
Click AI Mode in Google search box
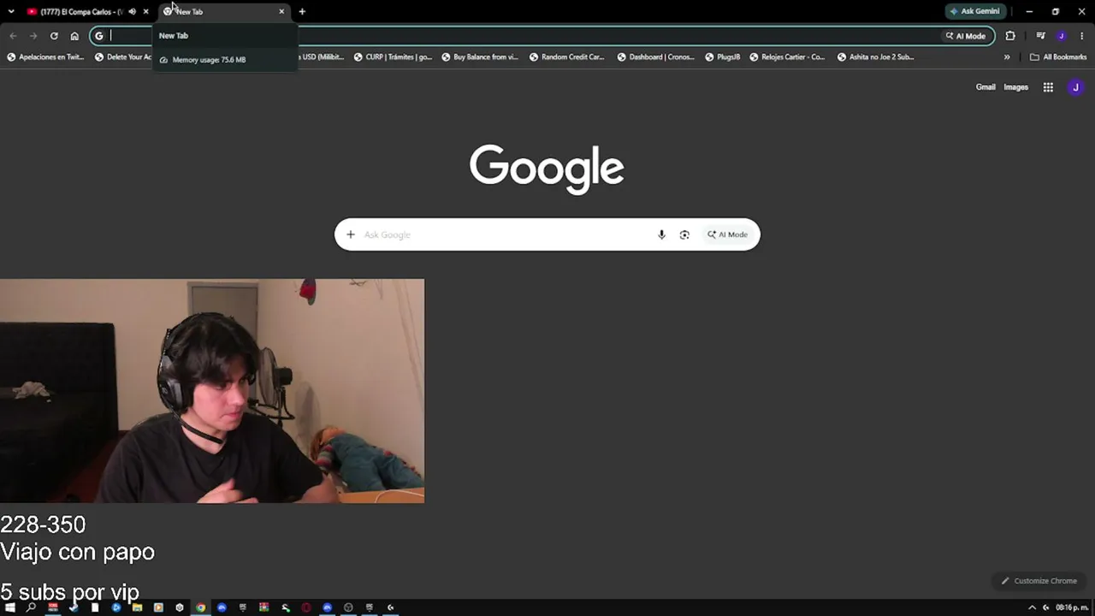click(x=727, y=234)
